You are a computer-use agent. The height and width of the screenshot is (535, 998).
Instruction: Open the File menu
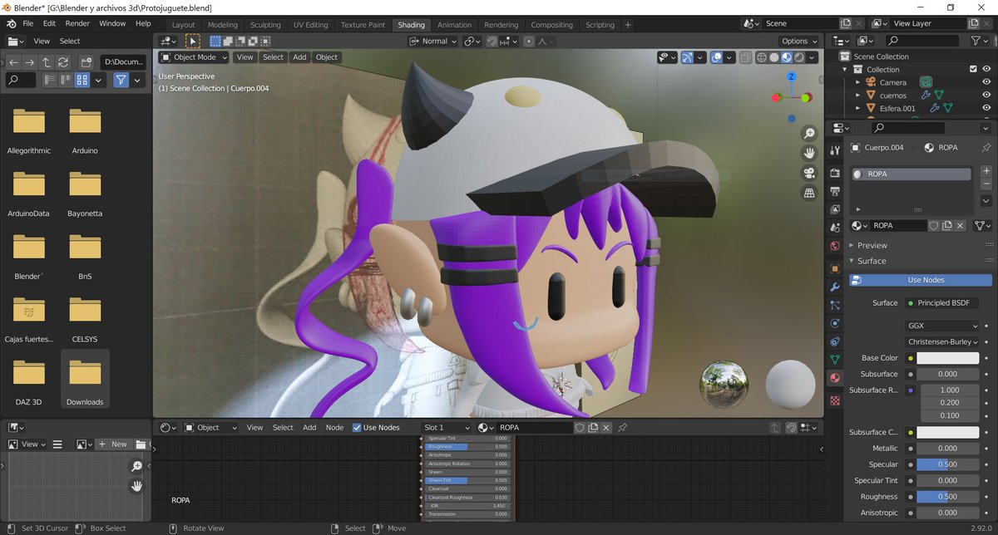[27, 24]
